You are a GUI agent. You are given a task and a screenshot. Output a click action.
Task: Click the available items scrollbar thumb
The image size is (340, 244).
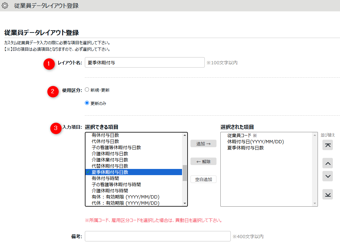pyautogui.click(x=185, y=173)
